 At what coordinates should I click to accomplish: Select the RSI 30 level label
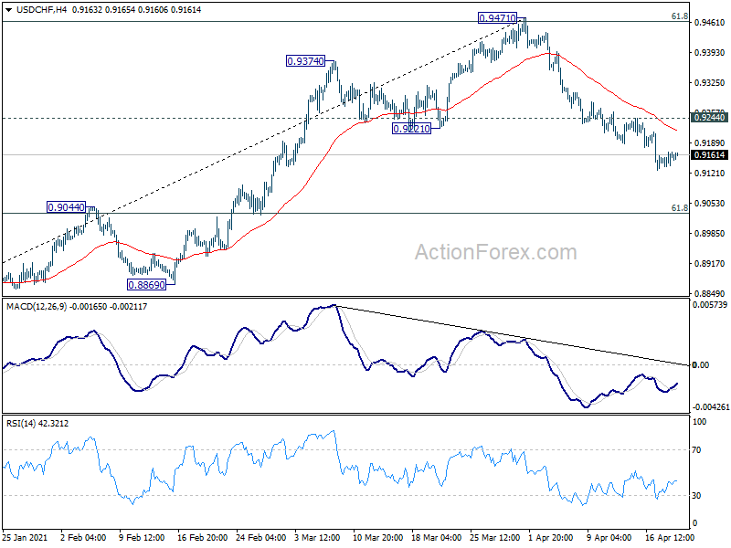coord(696,496)
